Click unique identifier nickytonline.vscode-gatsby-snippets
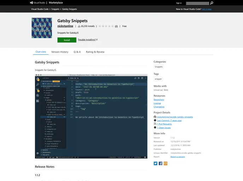 186,153
